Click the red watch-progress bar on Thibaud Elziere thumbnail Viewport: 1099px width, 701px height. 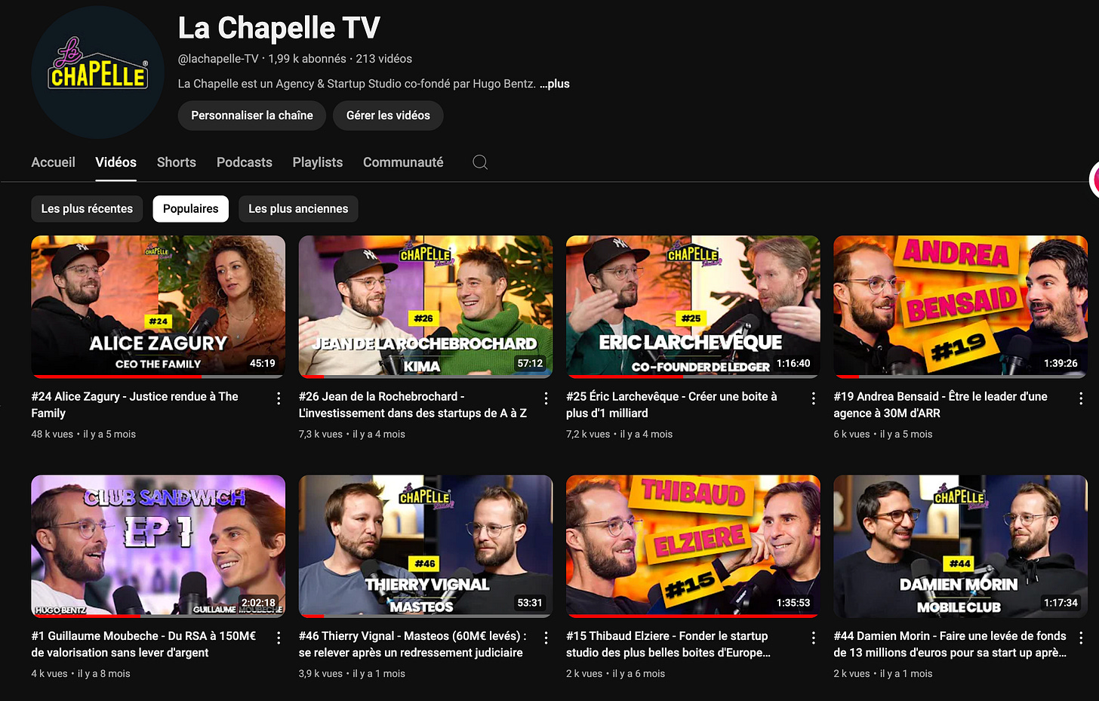pyautogui.click(x=693, y=615)
